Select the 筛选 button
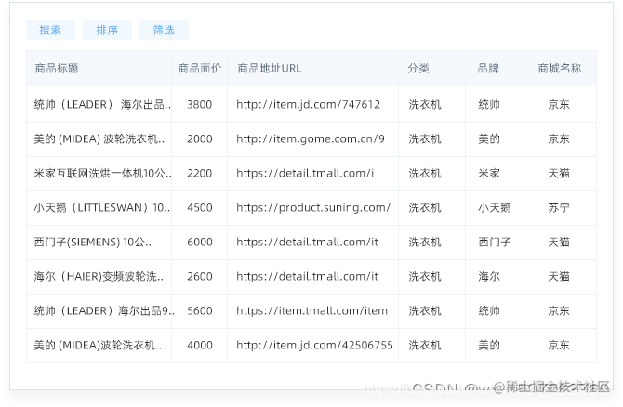 164,30
